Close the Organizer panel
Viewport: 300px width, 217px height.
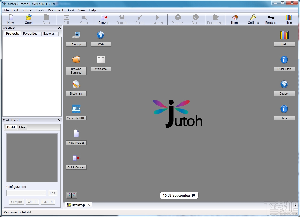[59, 28]
